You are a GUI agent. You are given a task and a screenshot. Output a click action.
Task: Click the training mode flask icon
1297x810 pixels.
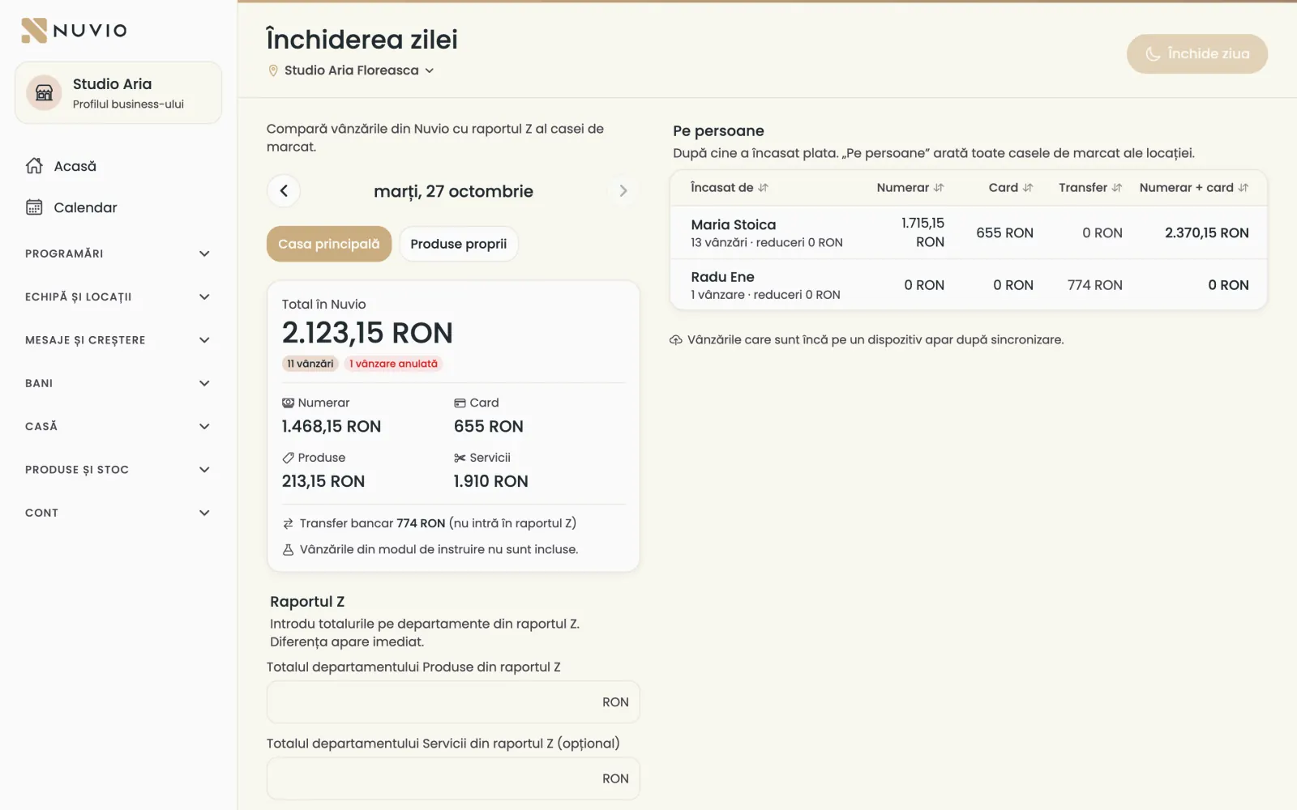click(x=288, y=550)
